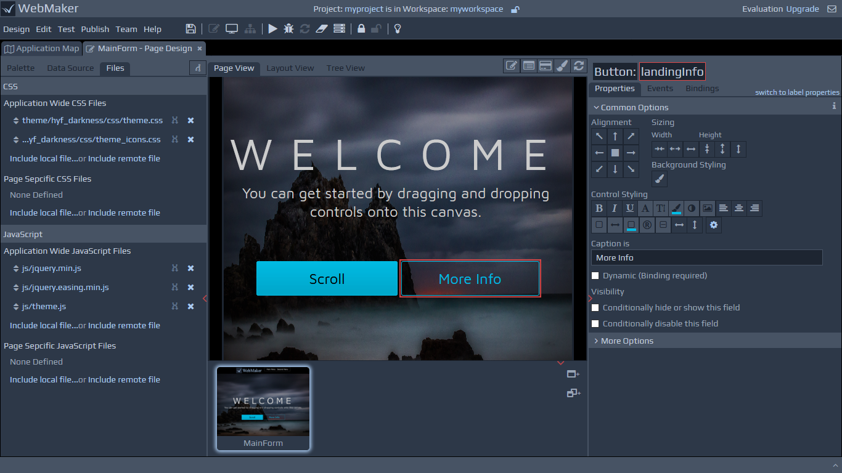Image resolution: width=842 pixels, height=473 pixels.
Task: Open the Events properties tab
Action: click(660, 88)
